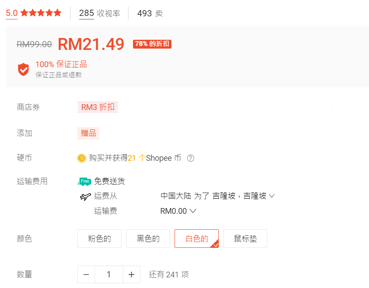Click the 运费从 shipping-from label
The width and height of the screenshot is (369, 288).
(106, 196)
